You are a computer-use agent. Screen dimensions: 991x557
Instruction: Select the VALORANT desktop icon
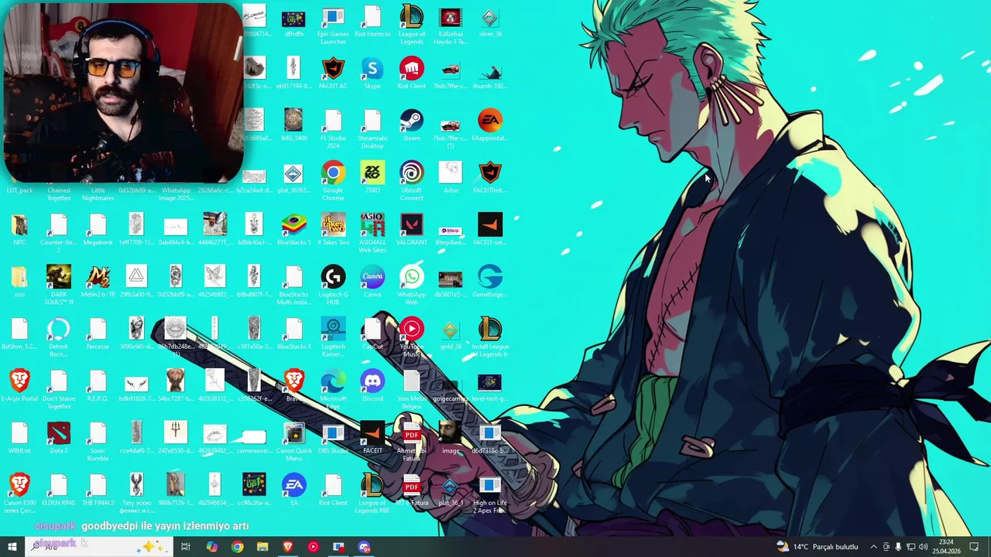(x=411, y=230)
